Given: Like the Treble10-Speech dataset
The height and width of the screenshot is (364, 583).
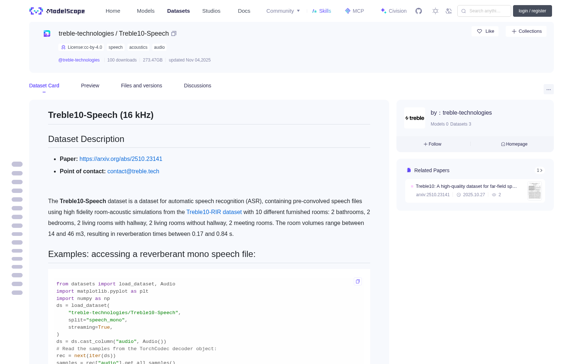Looking at the screenshot, I should 485,31.
